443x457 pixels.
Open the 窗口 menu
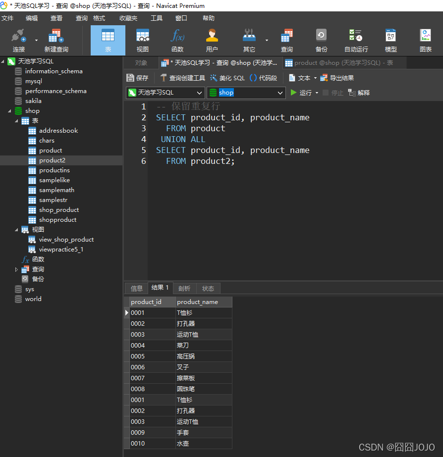(x=181, y=18)
